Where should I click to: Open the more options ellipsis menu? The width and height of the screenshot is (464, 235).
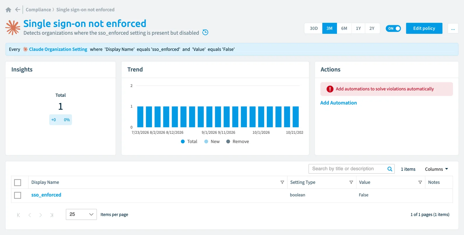pyautogui.click(x=453, y=28)
